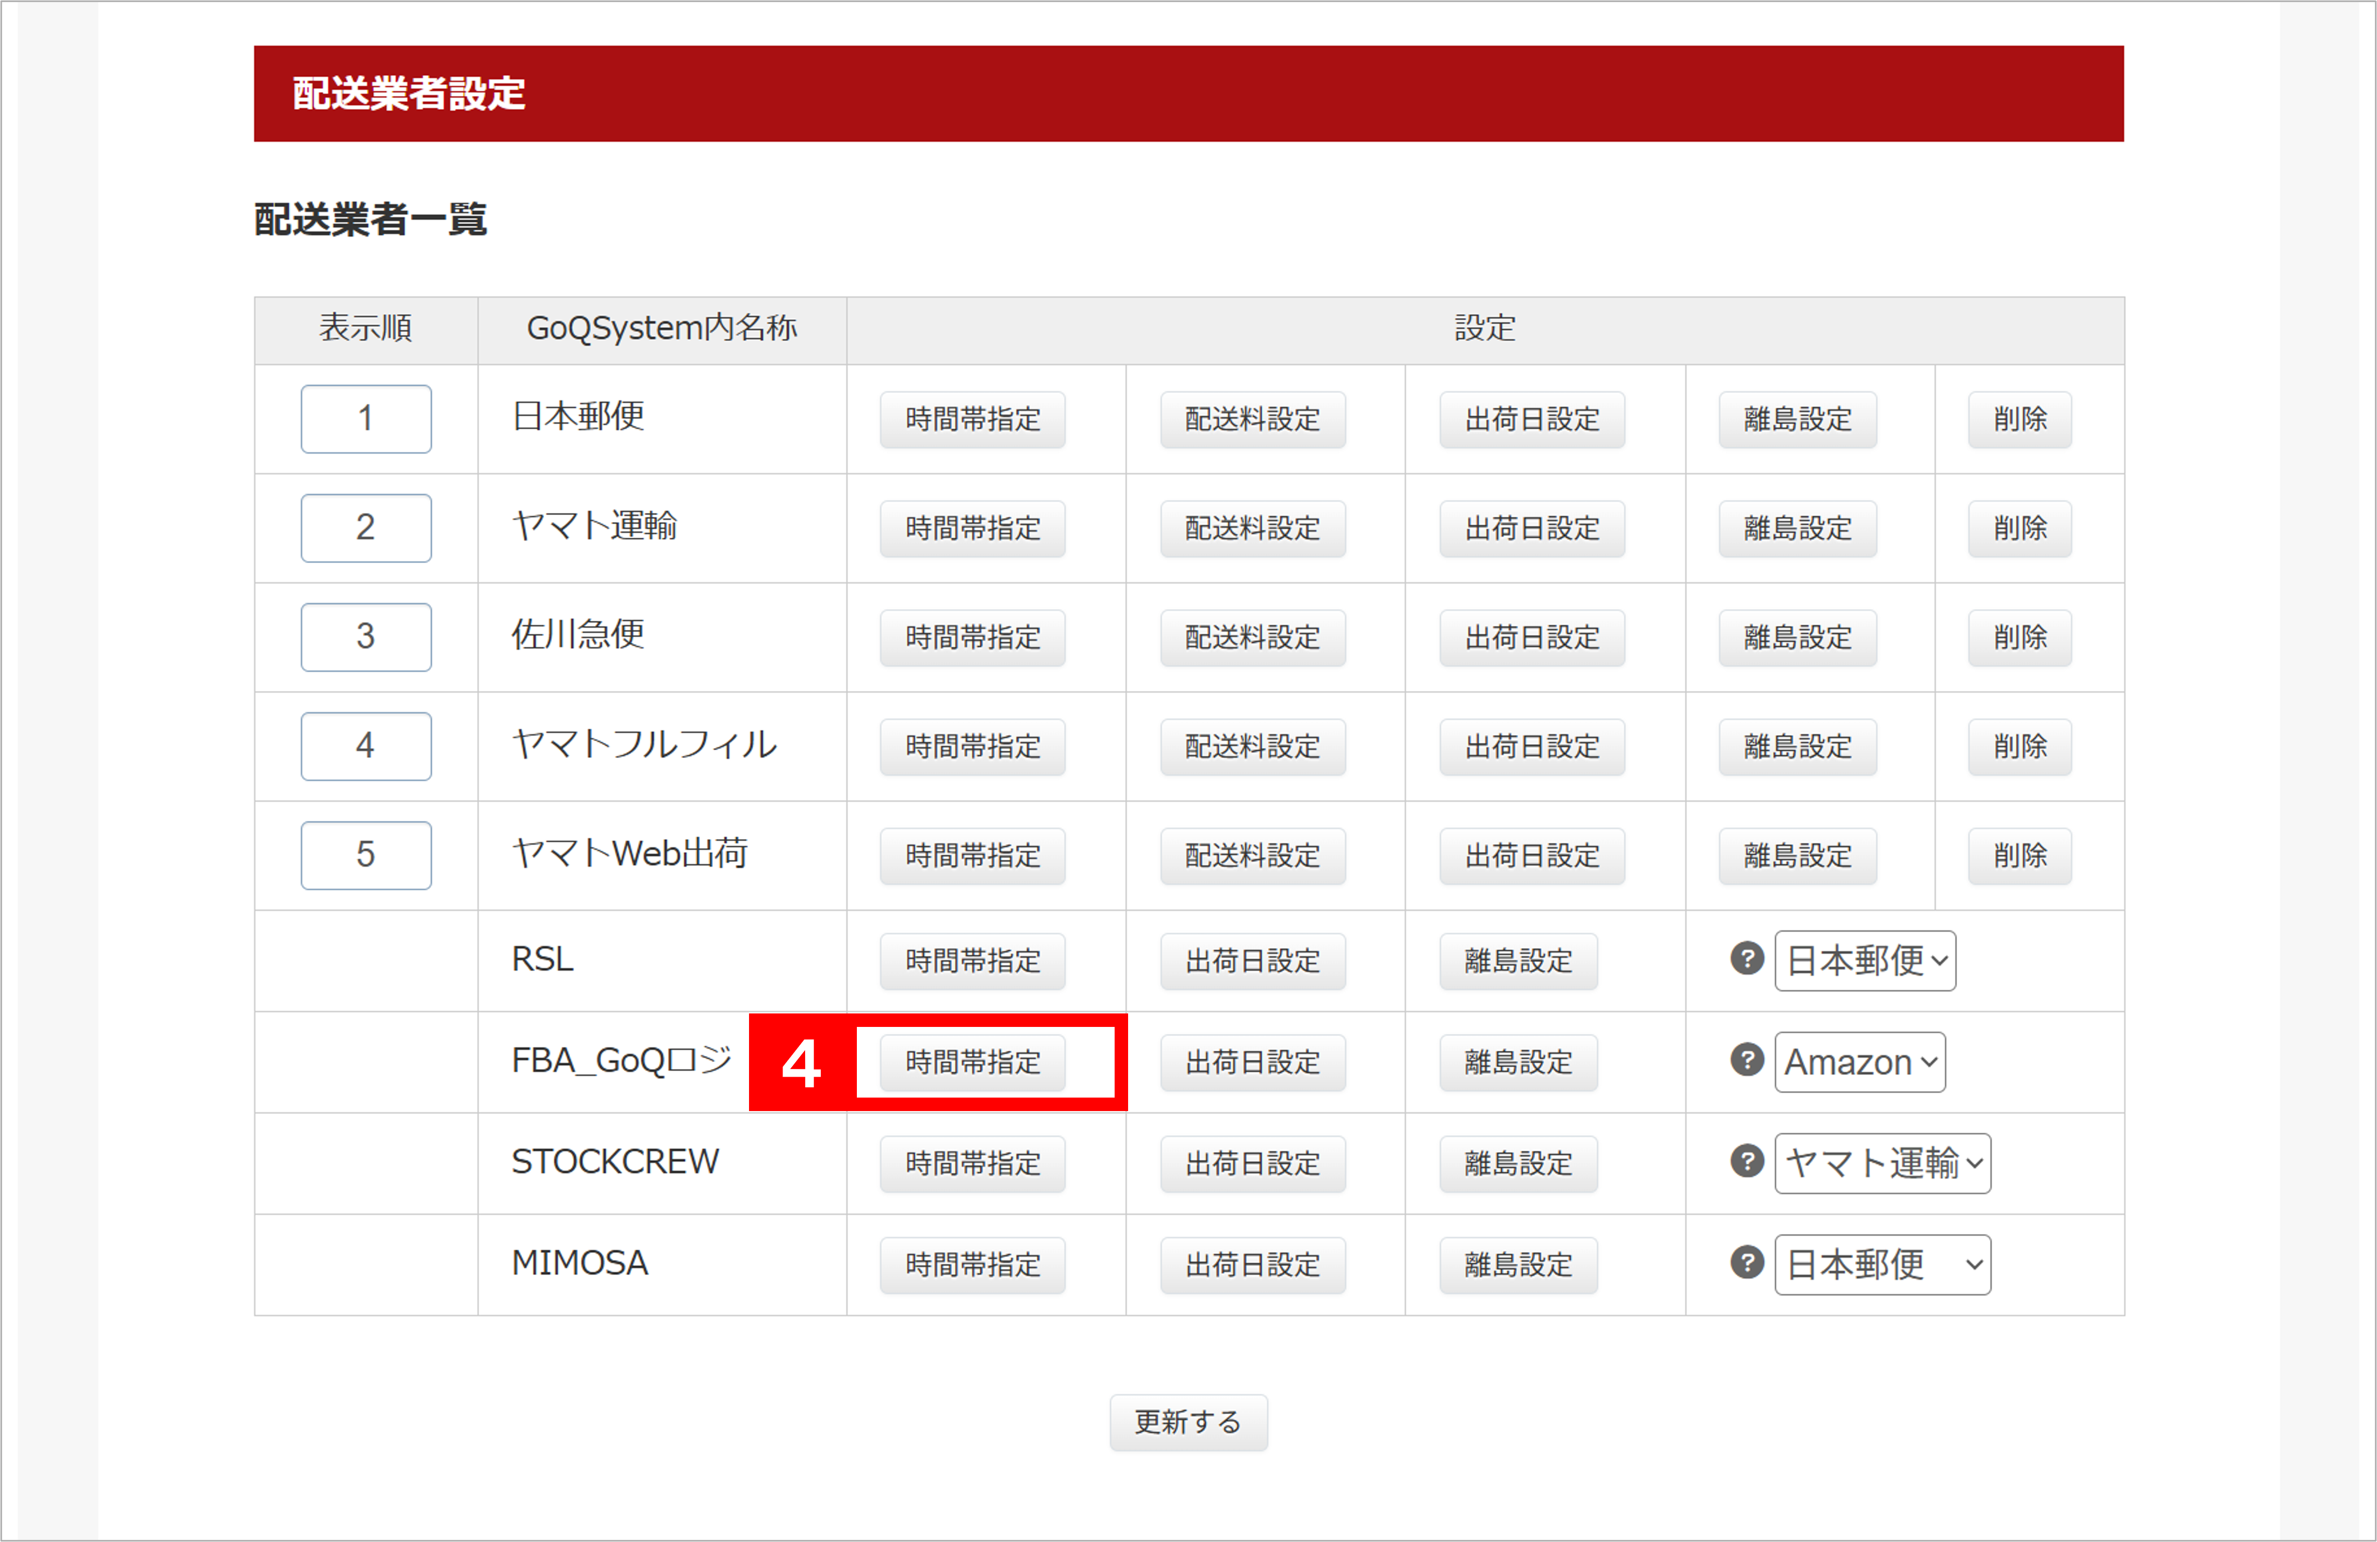The width and height of the screenshot is (2377, 1542).
Task: Open 出荷日設定 for RSL
Action: point(1253,962)
